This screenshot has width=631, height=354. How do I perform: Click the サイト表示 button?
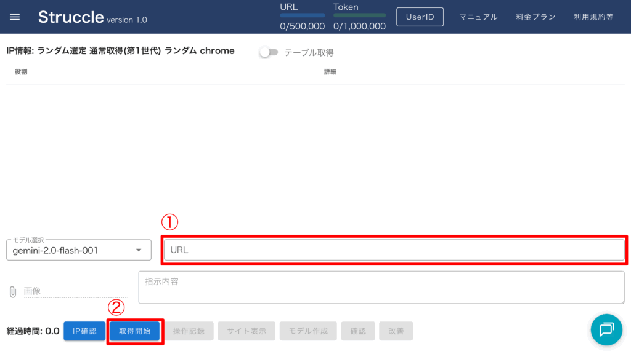pos(246,331)
